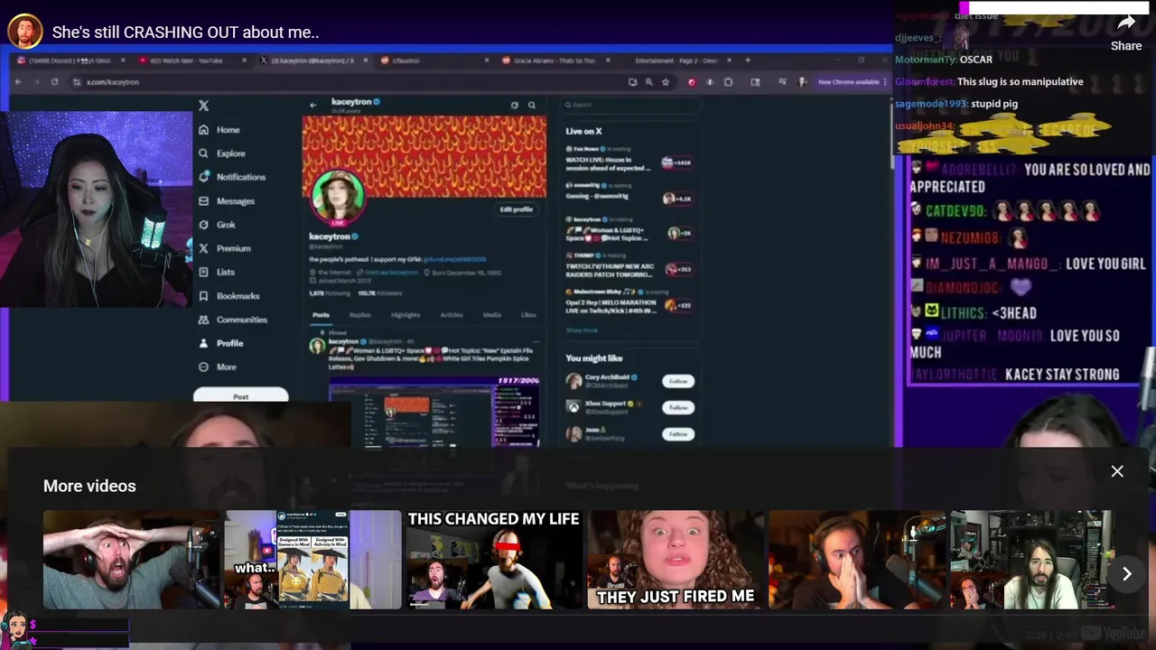Click the back arrow beside kaceytron header
This screenshot has height=650, width=1156.
point(312,105)
